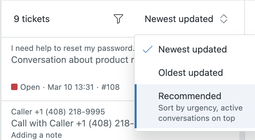Select the checked Newest updated menu option
The width and height of the screenshot is (255, 140).
pyautogui.click(x=193, y=50)
